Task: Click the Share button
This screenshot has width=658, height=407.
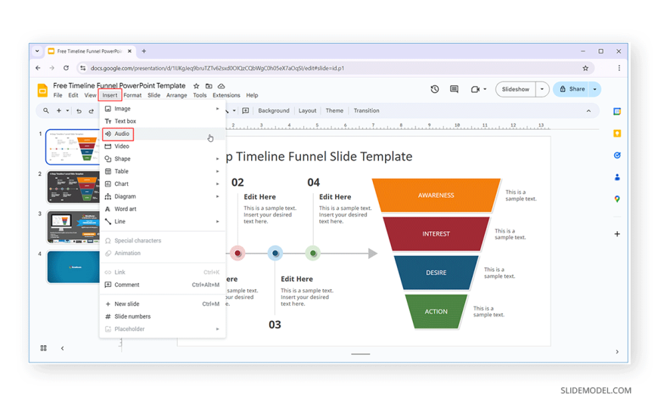Action: pos(572,89)
